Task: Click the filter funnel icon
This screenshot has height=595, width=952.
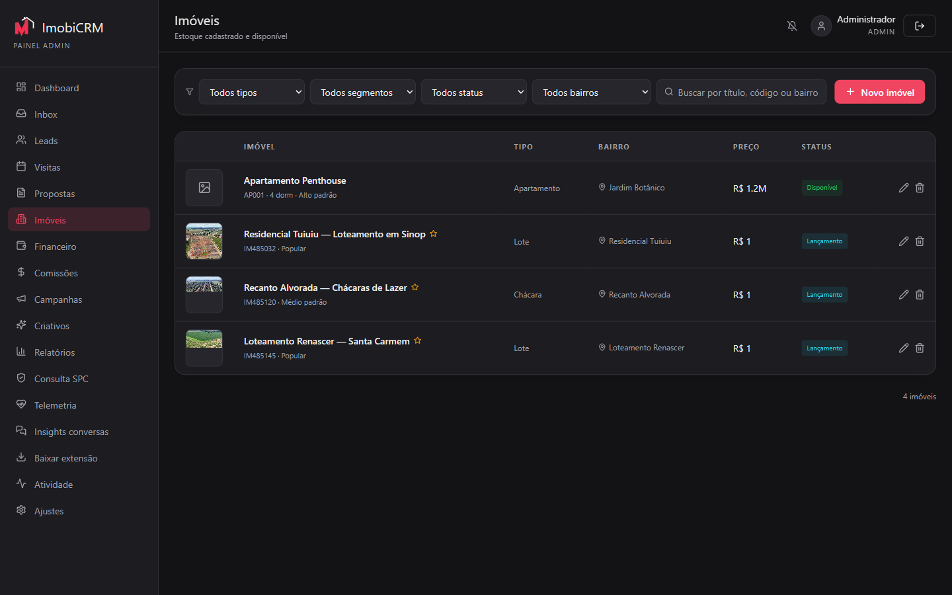Action: pos(190,92)
